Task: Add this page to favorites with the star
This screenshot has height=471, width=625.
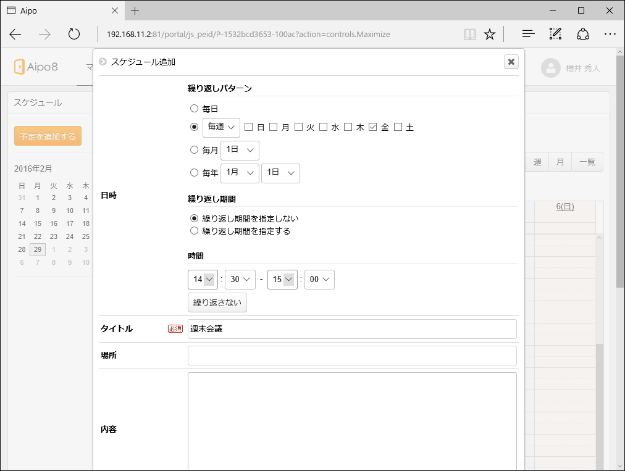Action: point(490,34)
